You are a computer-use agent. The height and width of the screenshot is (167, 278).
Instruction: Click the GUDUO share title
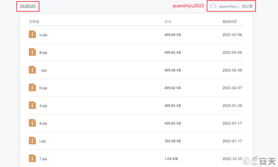(x=28, y=7)
